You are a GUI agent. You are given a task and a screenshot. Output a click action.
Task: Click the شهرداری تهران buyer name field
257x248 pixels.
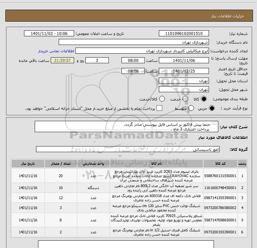click(134, 42)
